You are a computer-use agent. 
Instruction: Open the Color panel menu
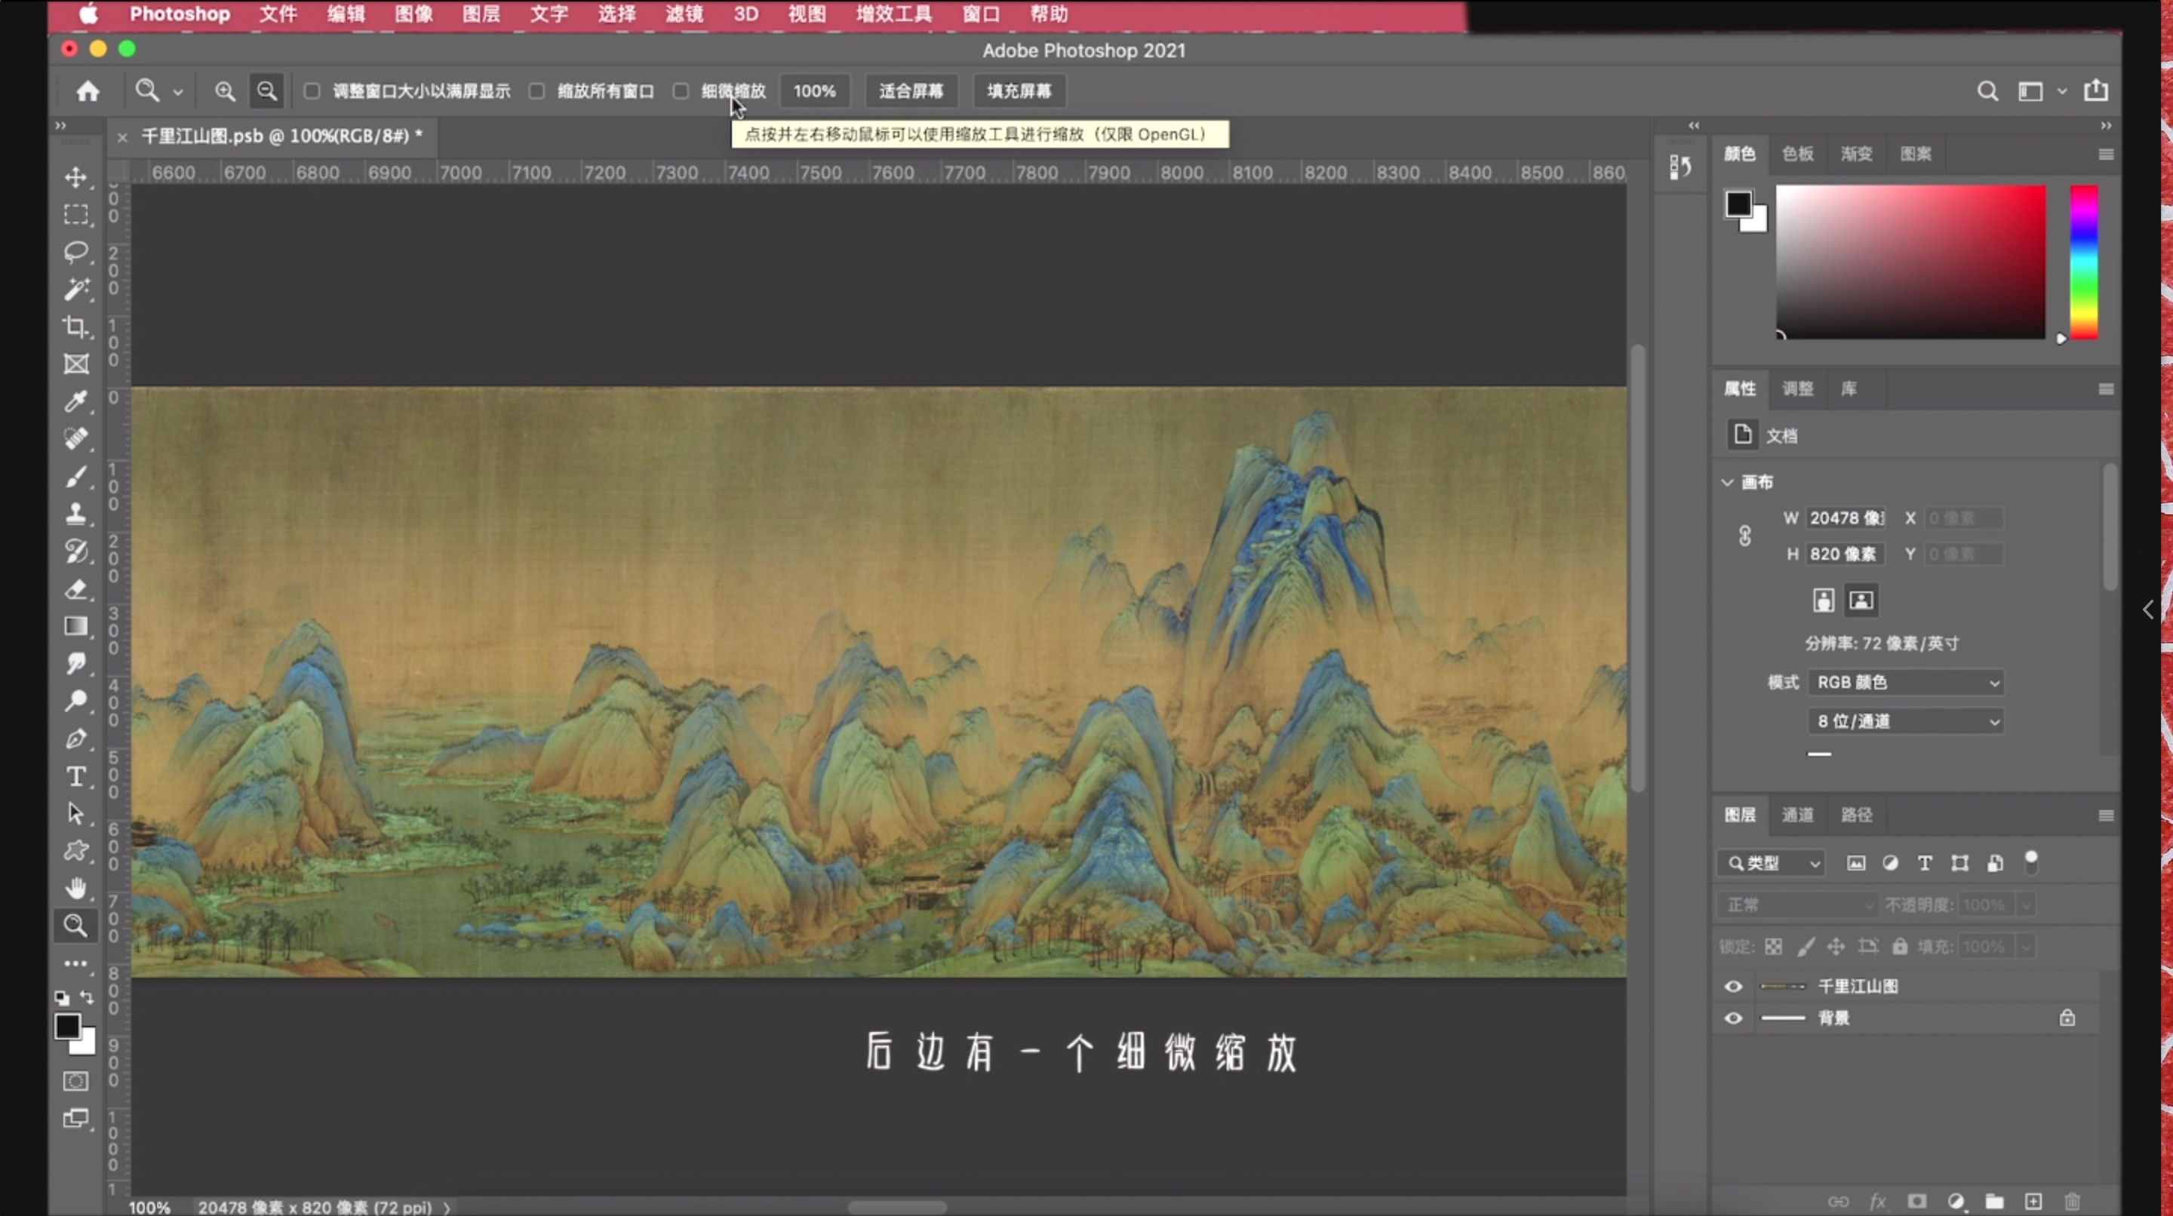click(x=2106, y=155)
